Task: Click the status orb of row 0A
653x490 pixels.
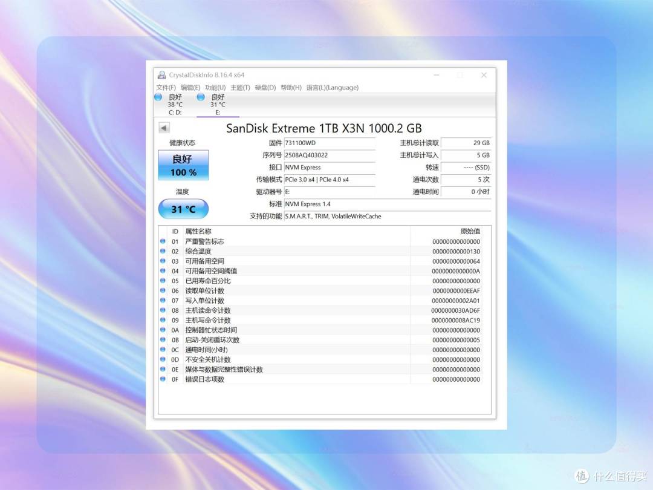Action: click(x=163, y=330)
